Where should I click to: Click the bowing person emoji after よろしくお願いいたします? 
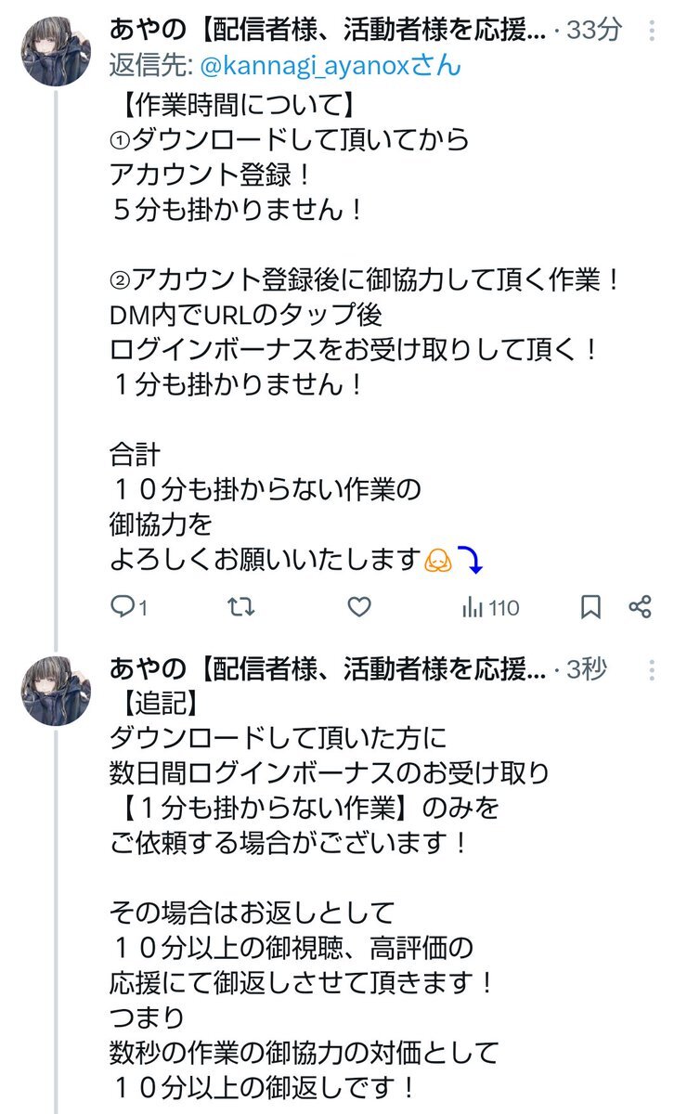437,561
